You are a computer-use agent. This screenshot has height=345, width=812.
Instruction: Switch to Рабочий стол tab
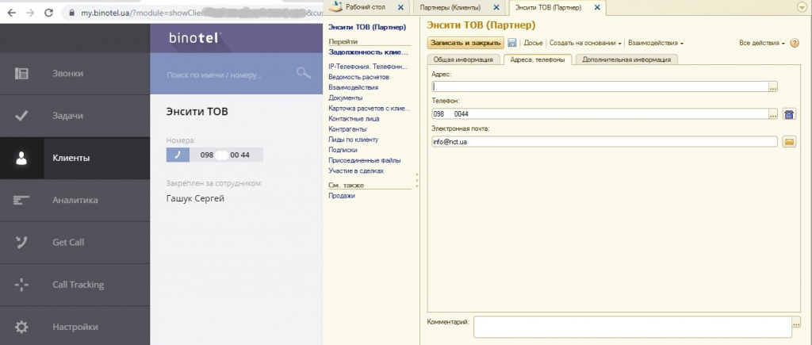(366, 7)
